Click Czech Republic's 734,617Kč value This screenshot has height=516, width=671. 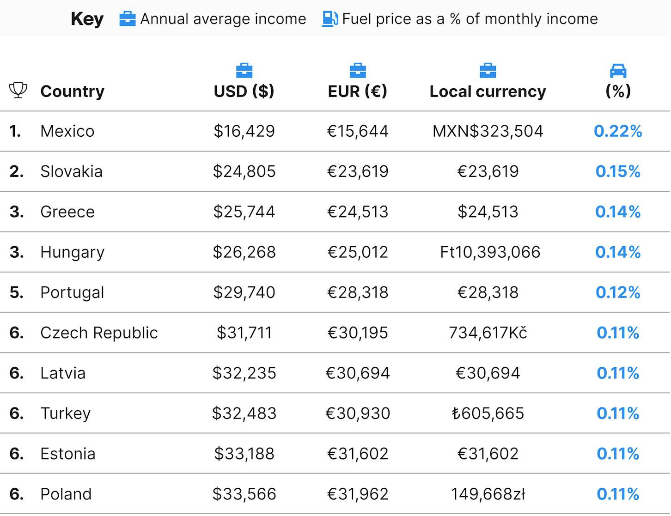(x=488, y=333)
